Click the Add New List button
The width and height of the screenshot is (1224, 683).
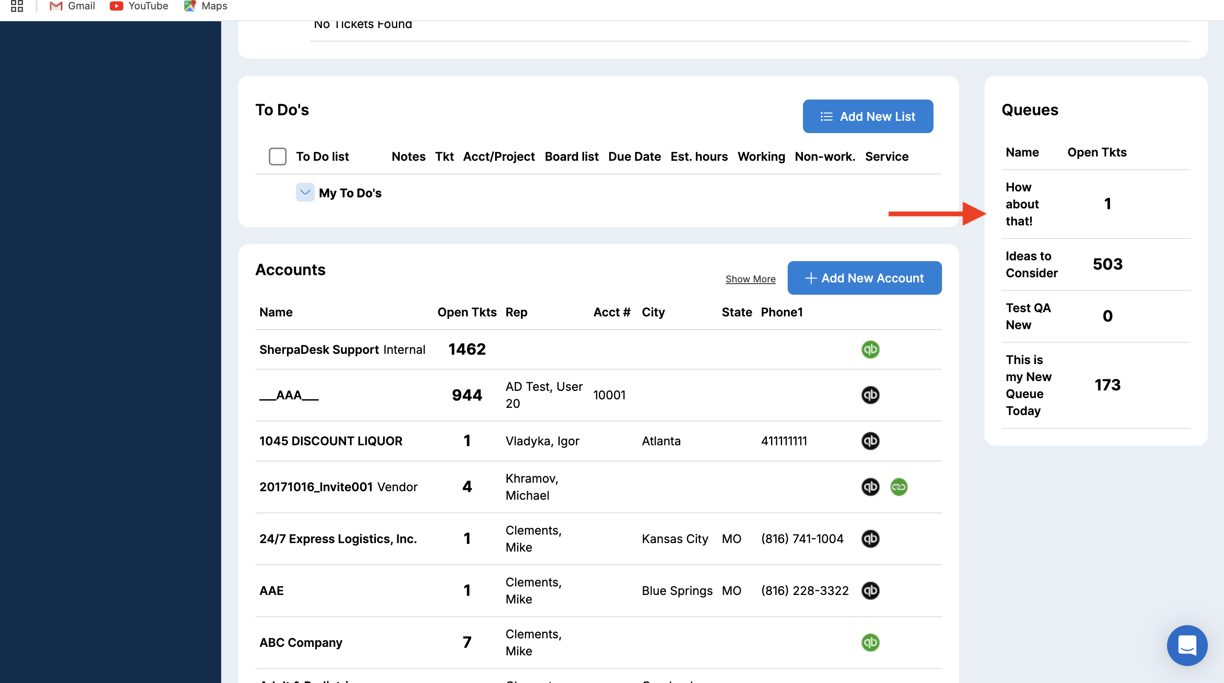click(x=868, y=117)
